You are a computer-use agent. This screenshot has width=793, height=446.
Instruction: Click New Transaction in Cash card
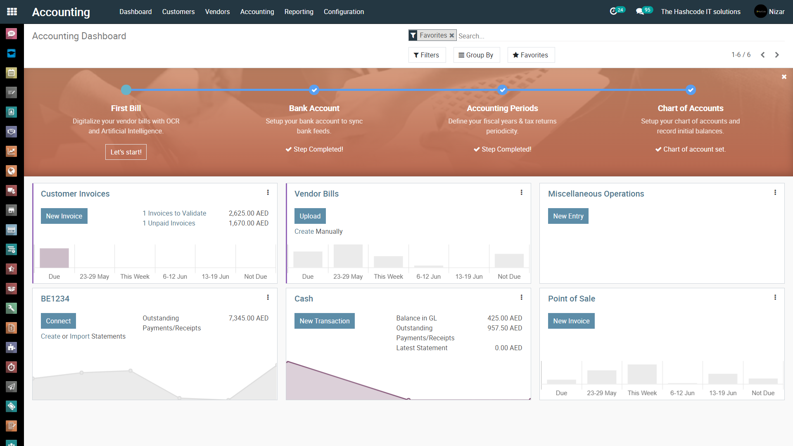[324, 321]
